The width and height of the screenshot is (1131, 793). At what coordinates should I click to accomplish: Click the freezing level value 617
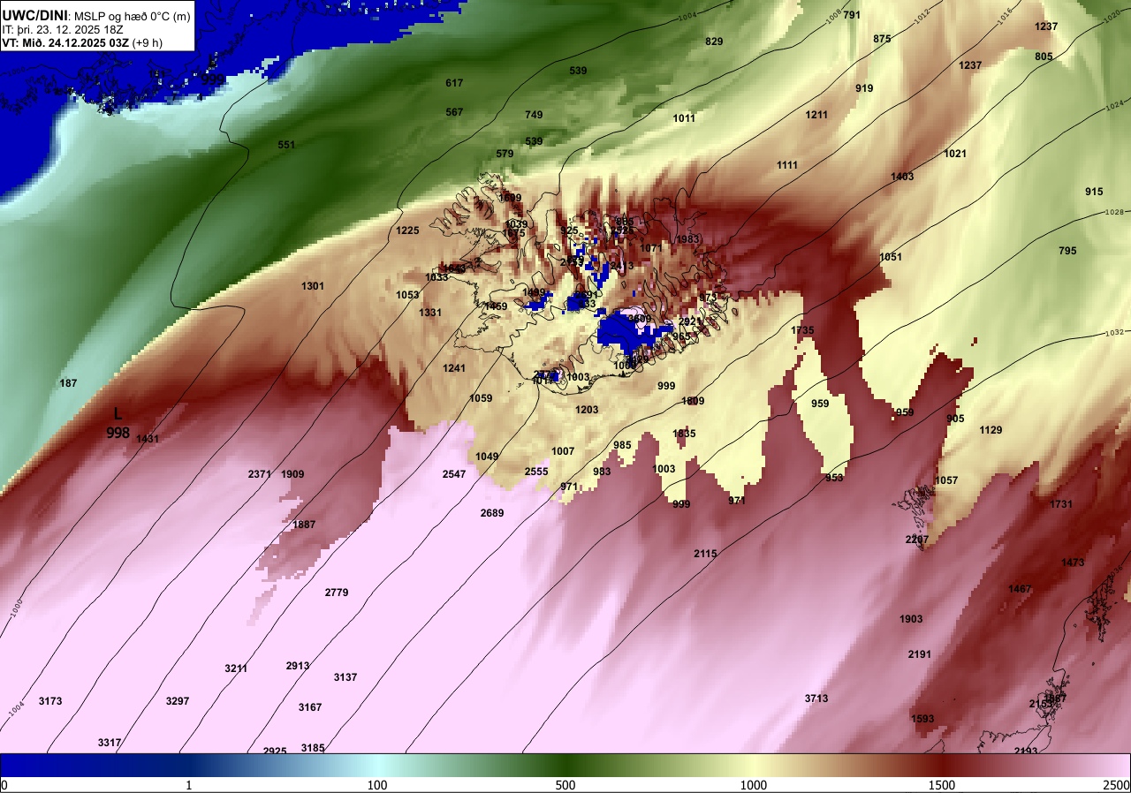454,83
